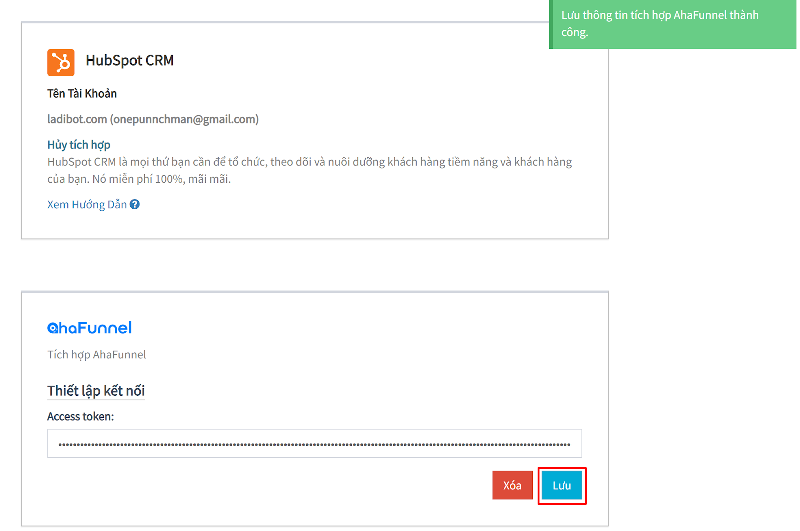Image resolution: width=800 pixels, height=531 pixels.
Task: Cancel integration via Hủy tích hợp link
Action: click(x=79, y=145)
